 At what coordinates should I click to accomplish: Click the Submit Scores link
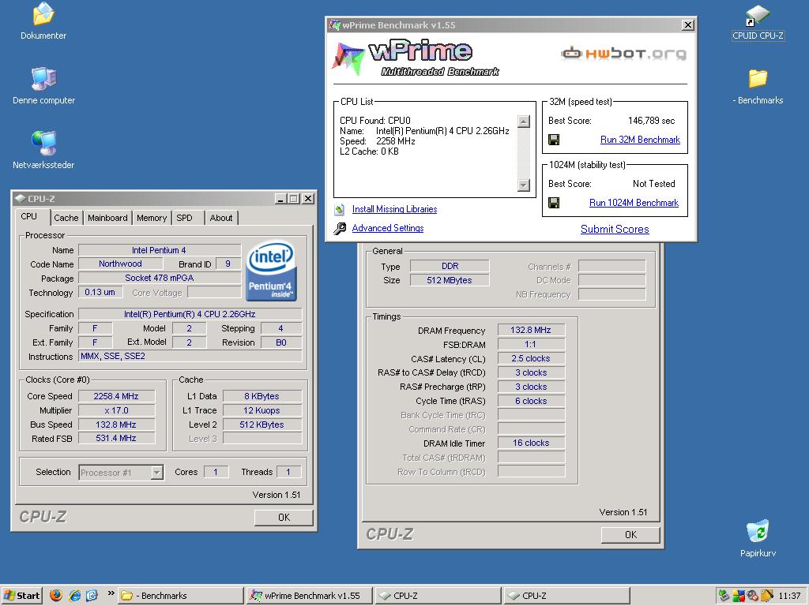[615, 230]
